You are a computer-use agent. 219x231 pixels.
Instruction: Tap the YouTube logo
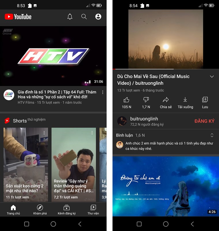[18, 17]
